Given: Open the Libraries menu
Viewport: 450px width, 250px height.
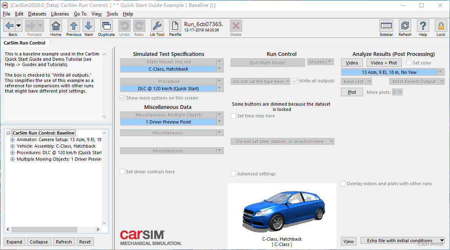Looking at the screenshot, I should [x=60, y=14].
